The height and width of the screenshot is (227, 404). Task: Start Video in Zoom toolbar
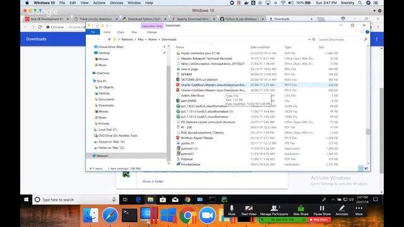pyautogui.click(x=249, y=210)
